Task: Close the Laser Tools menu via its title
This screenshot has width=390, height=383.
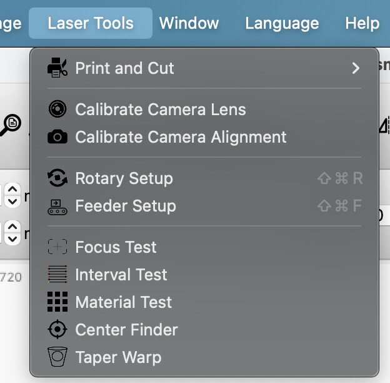Action: click(91, 23)
